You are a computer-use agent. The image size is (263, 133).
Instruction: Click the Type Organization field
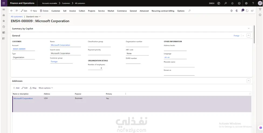tap(23, 57)
